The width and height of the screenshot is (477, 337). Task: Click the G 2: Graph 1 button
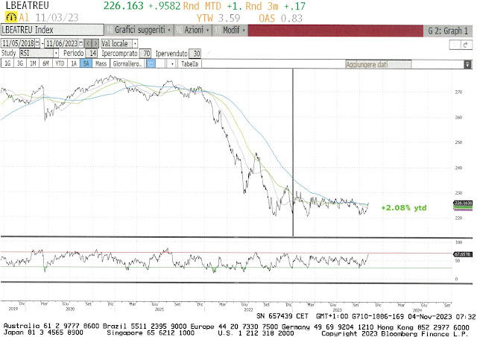[448, 31]
